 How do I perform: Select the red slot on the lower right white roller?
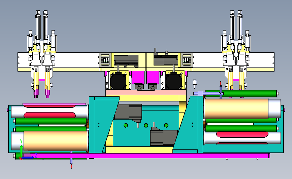(242, 134)
